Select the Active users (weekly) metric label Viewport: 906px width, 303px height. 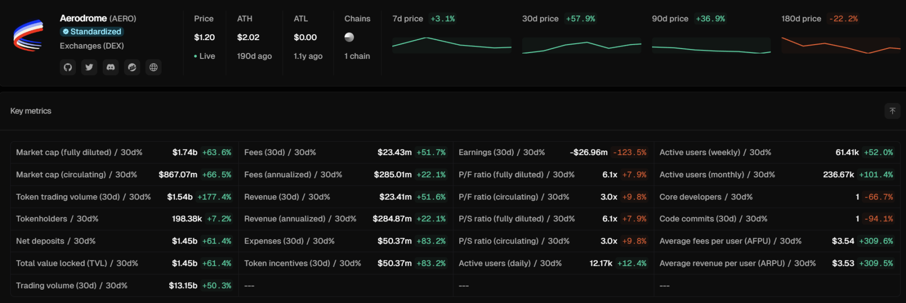pos(715,152)
